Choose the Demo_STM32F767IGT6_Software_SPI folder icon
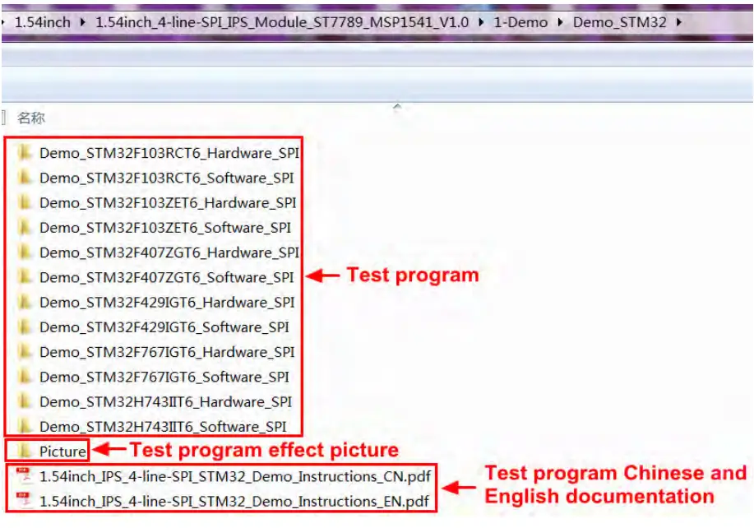The height and width of the screenshot is (528, 754). pyautogui.click(x=24, y=377)
